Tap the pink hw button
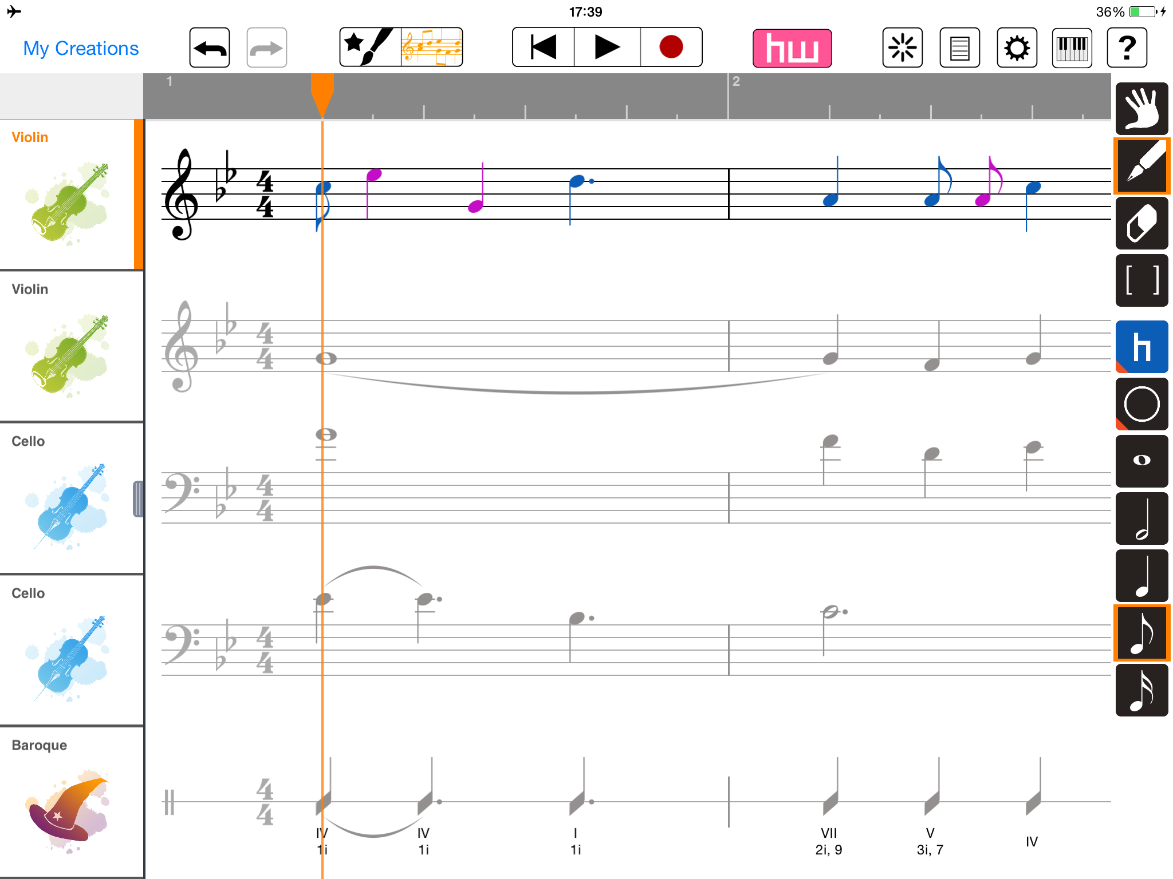This screenshot has height=879, width=1173. tap(792, 48)
